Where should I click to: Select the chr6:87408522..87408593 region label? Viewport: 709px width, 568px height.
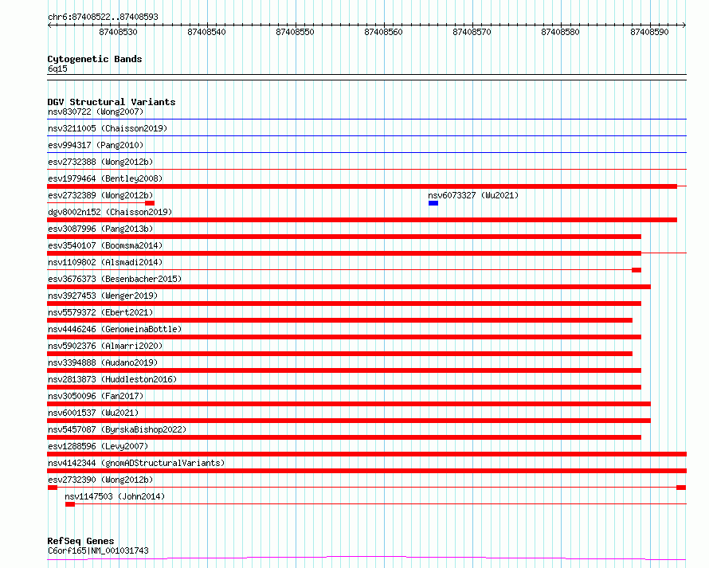point(103,17)
